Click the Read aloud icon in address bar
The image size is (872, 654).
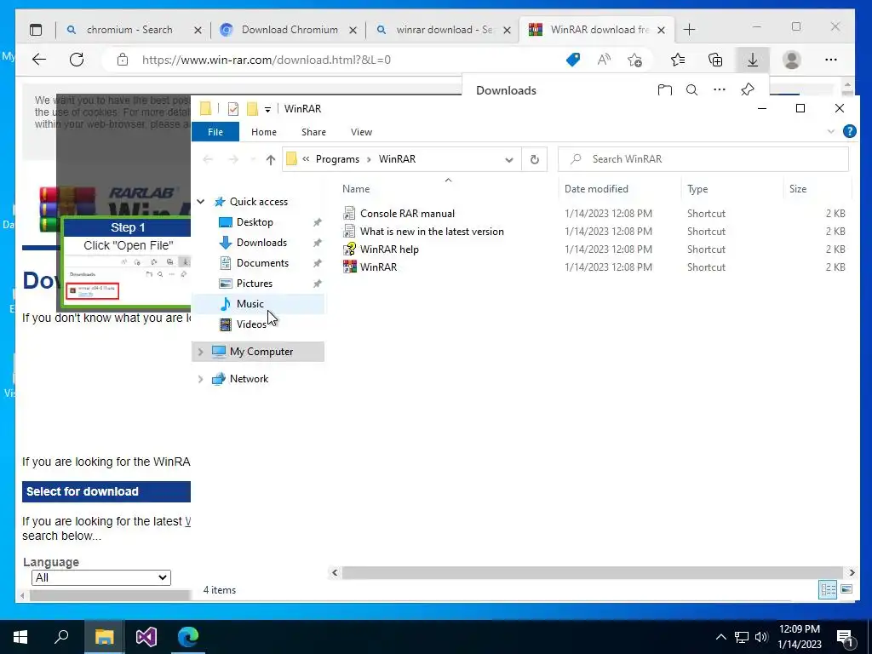tap(604, 60)
